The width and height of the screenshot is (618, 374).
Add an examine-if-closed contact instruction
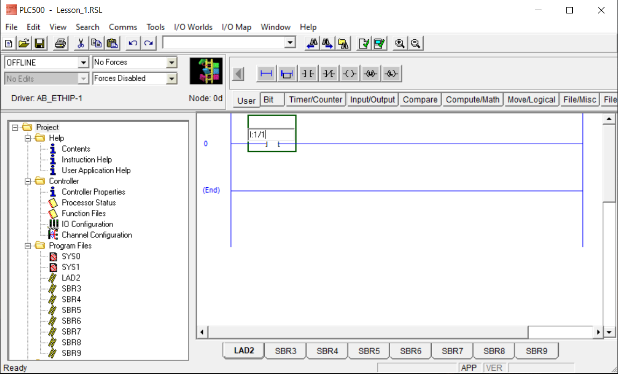coord(308,74)
